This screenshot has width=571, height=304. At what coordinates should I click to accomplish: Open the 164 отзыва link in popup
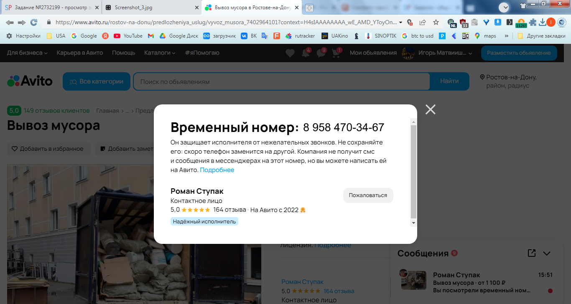pos(229,210)
